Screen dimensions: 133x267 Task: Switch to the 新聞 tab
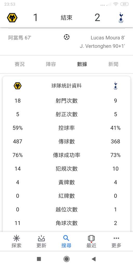click(x=113, y=64)
